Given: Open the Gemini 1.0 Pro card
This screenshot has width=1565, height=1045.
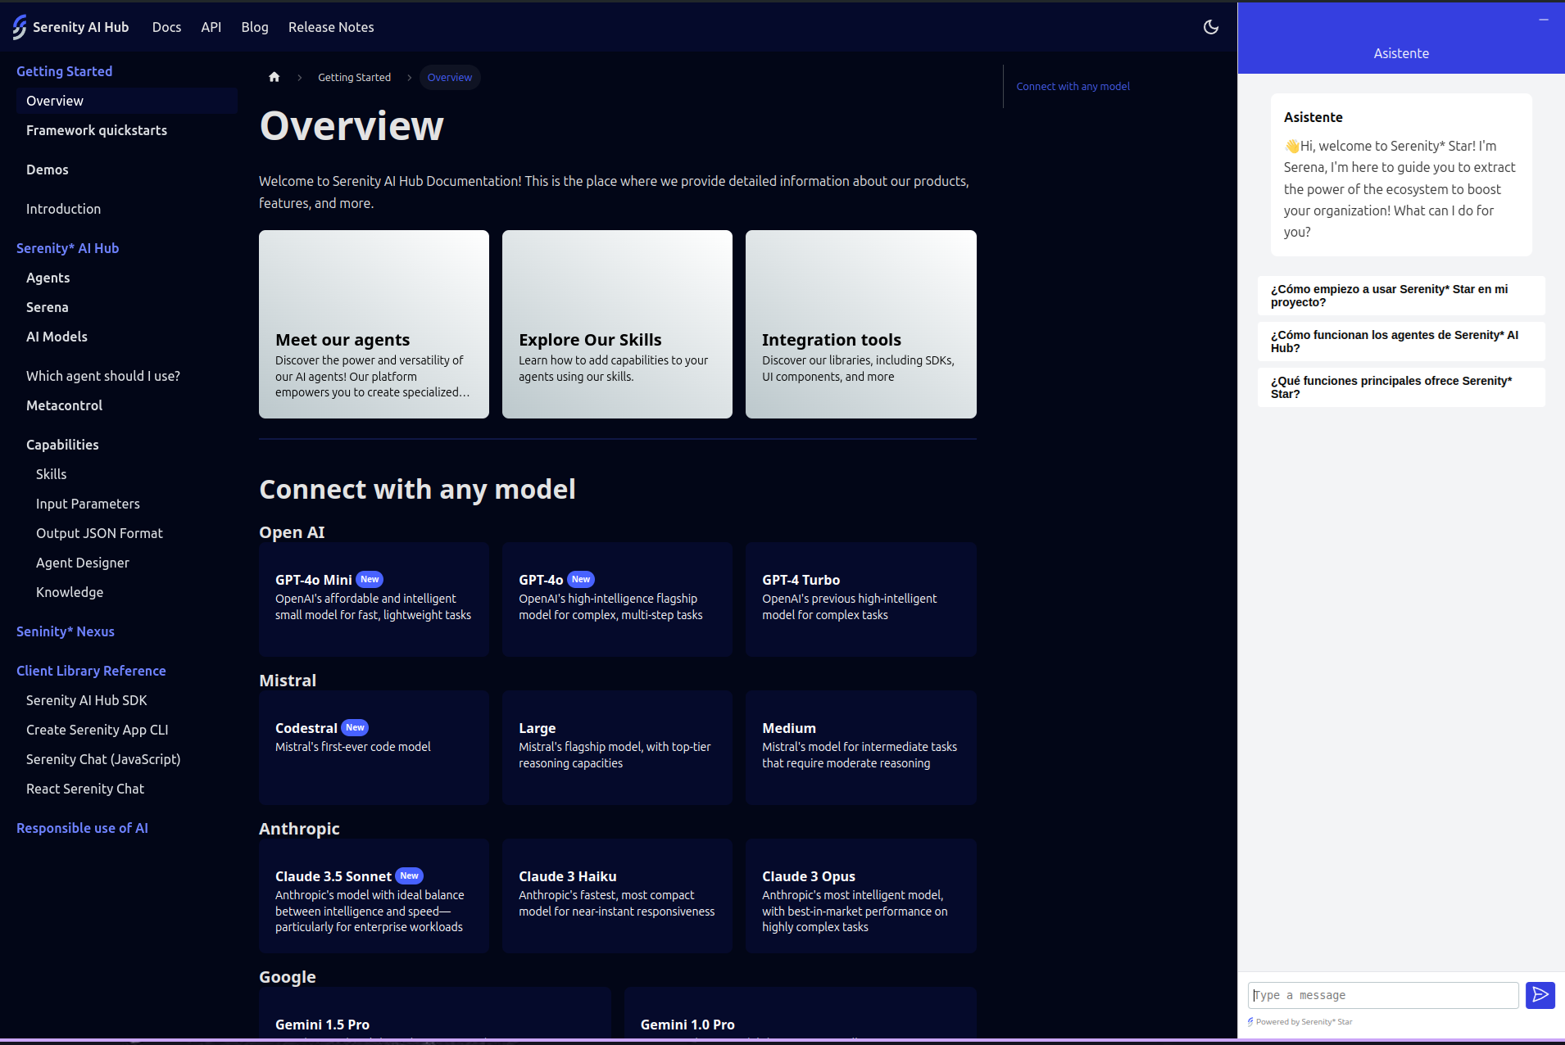Looking at the screenshot, I should (x=801, y=1013).
